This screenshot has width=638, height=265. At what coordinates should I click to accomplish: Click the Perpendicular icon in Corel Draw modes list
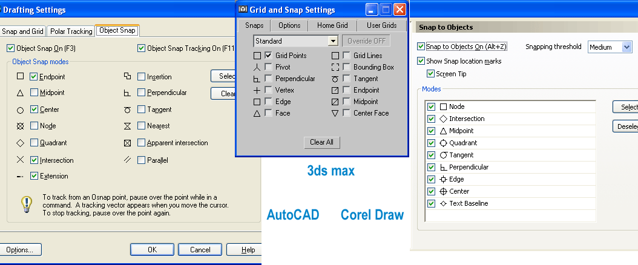click(x=444, y=167)
